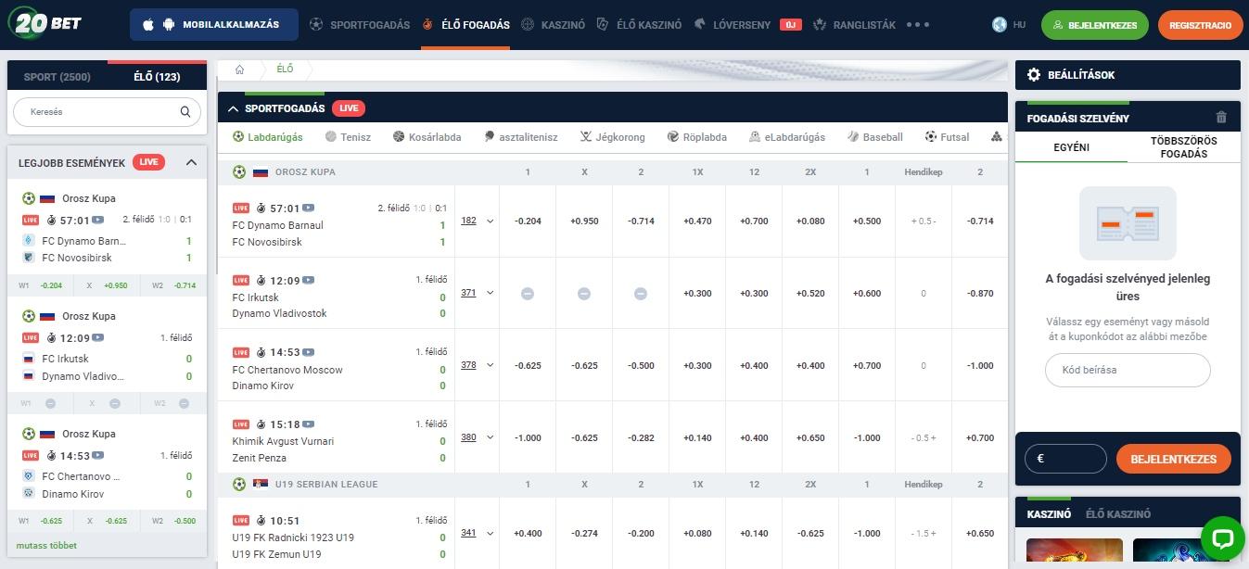Select the asztalitenisz sport filter
The width and height of the screenshot is (1249, 569).
(520, 137)
